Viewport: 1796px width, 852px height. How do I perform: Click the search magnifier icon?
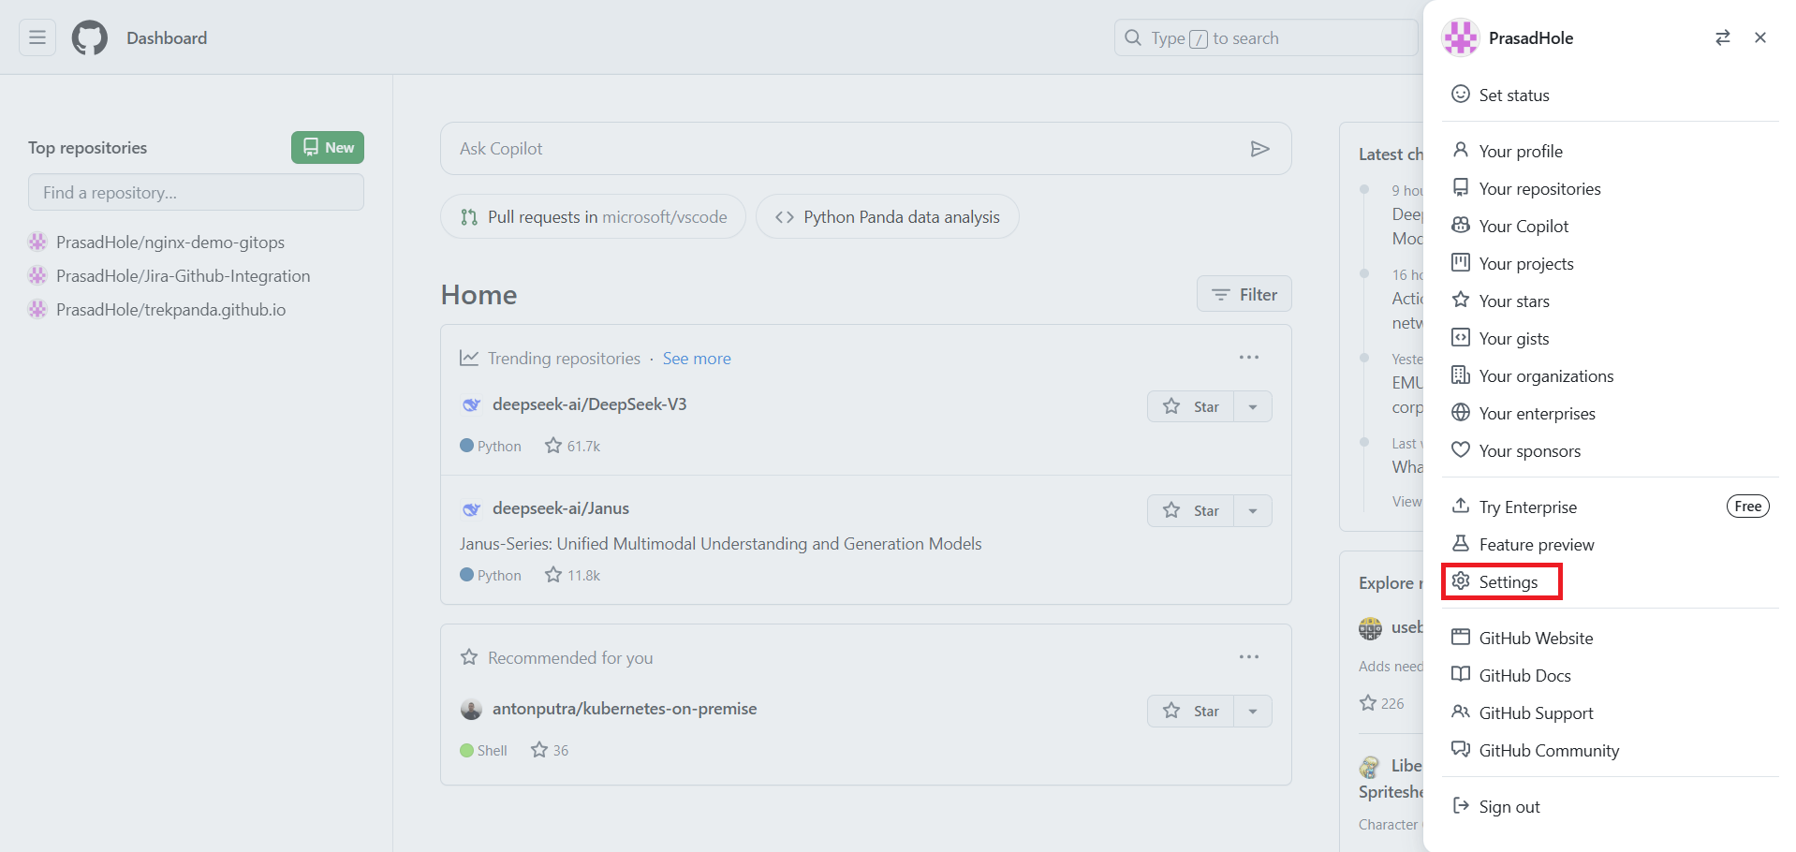(1132, 37)
